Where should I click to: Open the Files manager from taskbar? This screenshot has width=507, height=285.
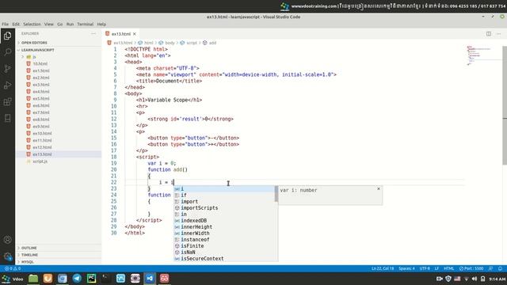coord(33,279)
